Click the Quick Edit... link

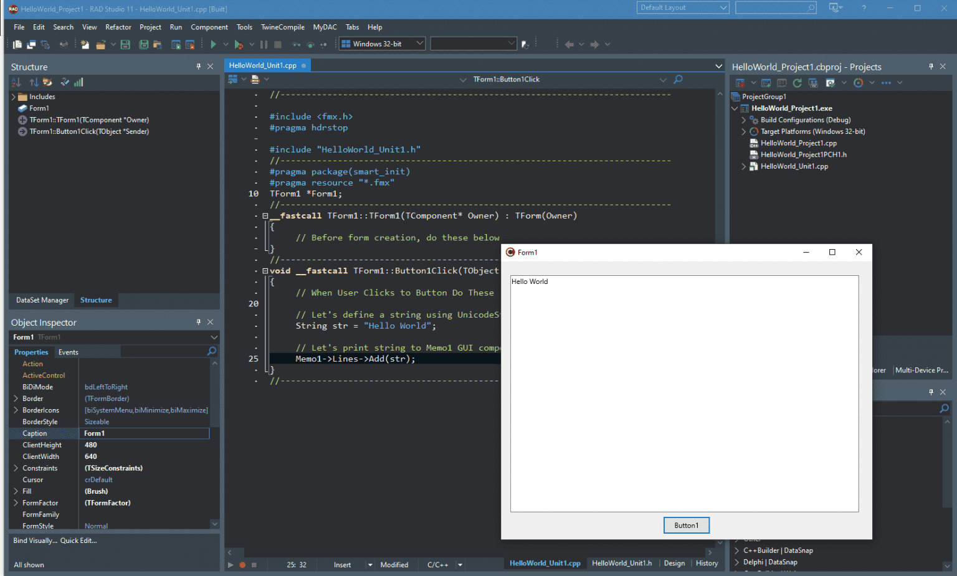(79, 541)
